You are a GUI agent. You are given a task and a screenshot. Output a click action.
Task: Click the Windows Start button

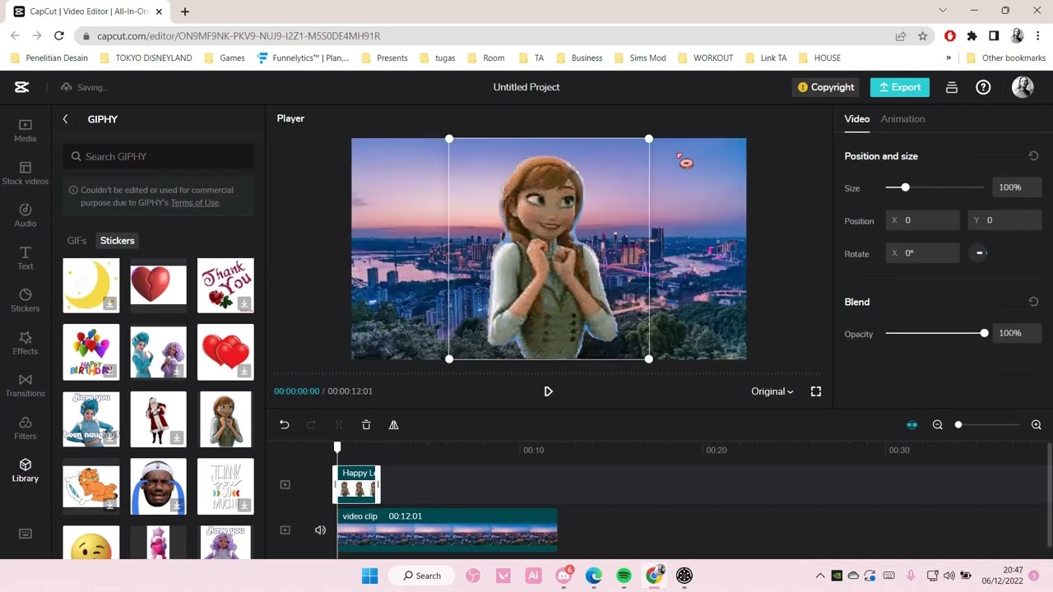tap(369, 576)
